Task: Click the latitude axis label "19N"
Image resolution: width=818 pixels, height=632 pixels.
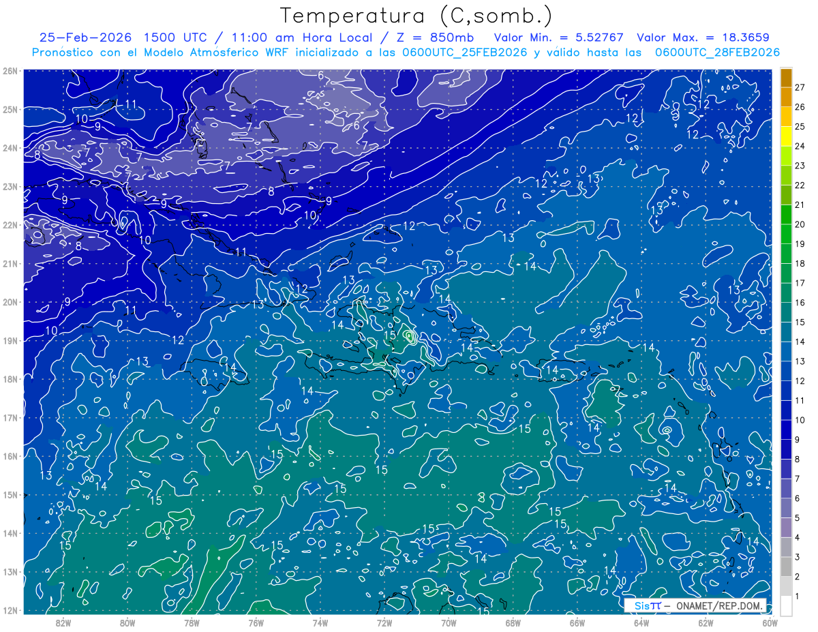Action: (x=10, y=340)
